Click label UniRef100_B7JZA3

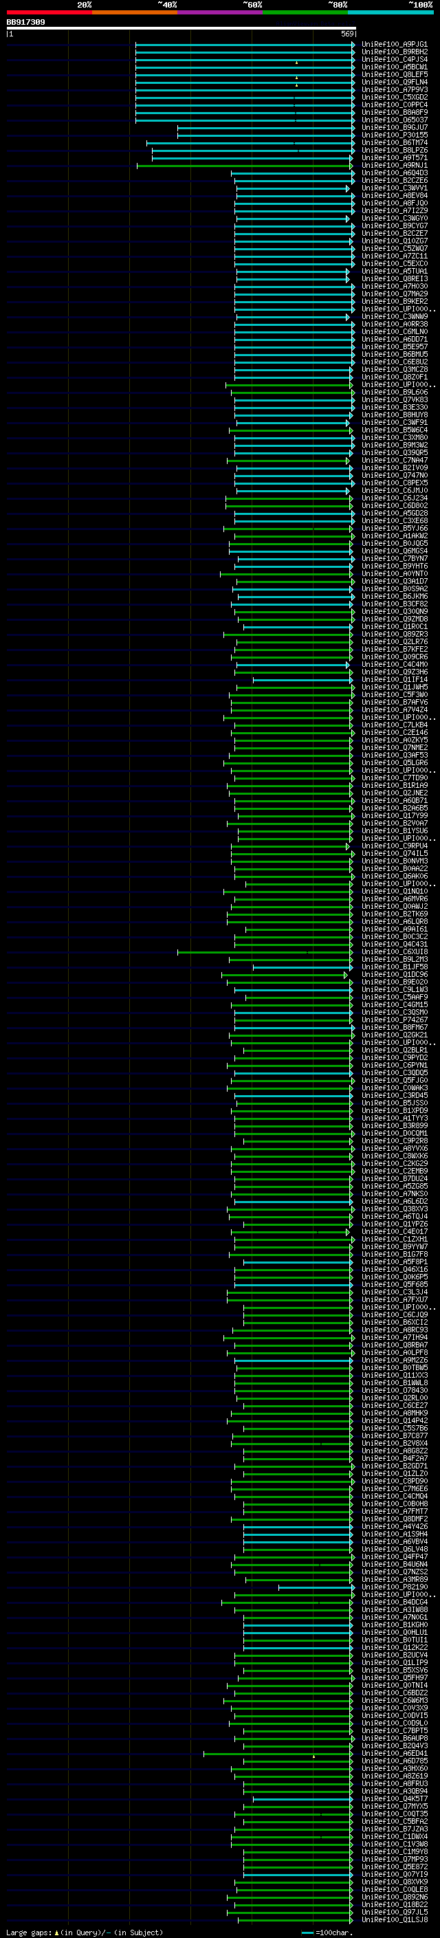point(394,1829)
